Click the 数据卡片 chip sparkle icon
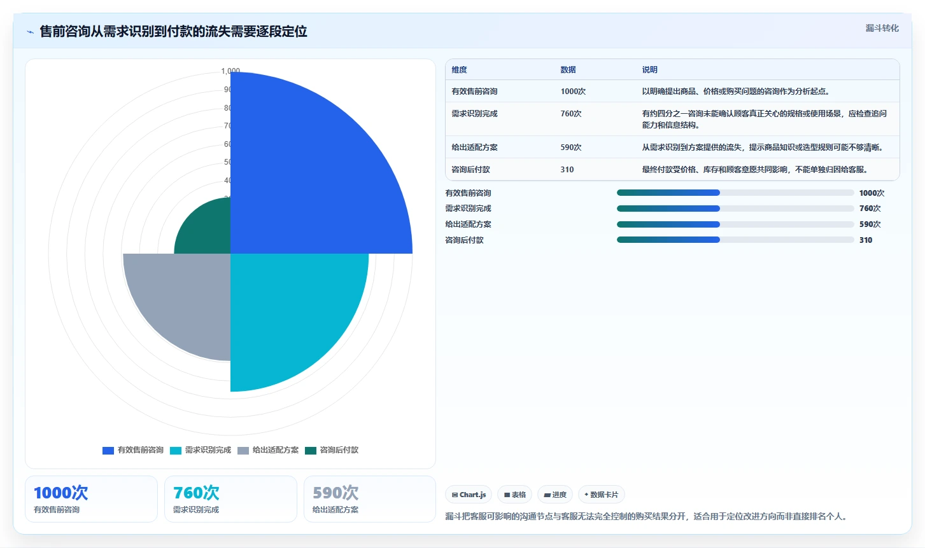This screenshot has height=548, width=925. [586, 495]
